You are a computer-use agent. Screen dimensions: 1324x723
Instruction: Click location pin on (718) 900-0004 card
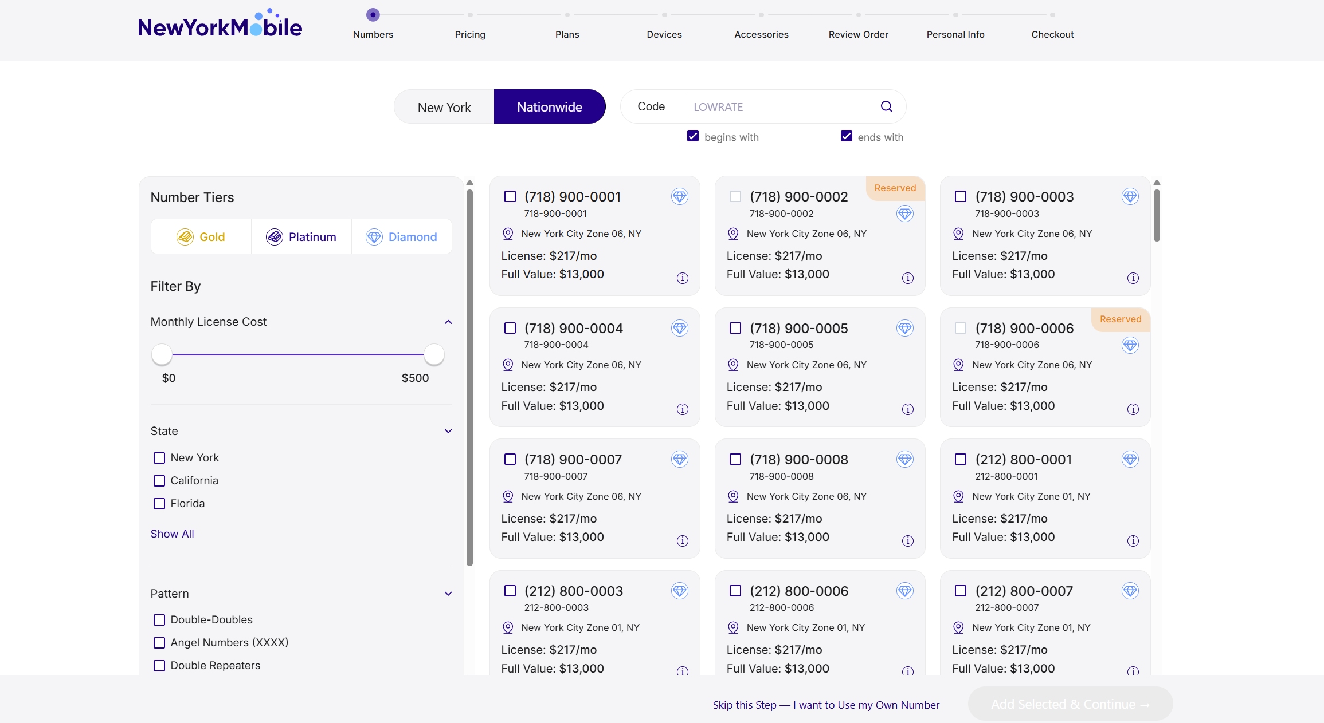click(x=508, y=365)
